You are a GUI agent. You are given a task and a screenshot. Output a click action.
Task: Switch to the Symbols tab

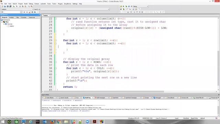click(x=11, y=18)
